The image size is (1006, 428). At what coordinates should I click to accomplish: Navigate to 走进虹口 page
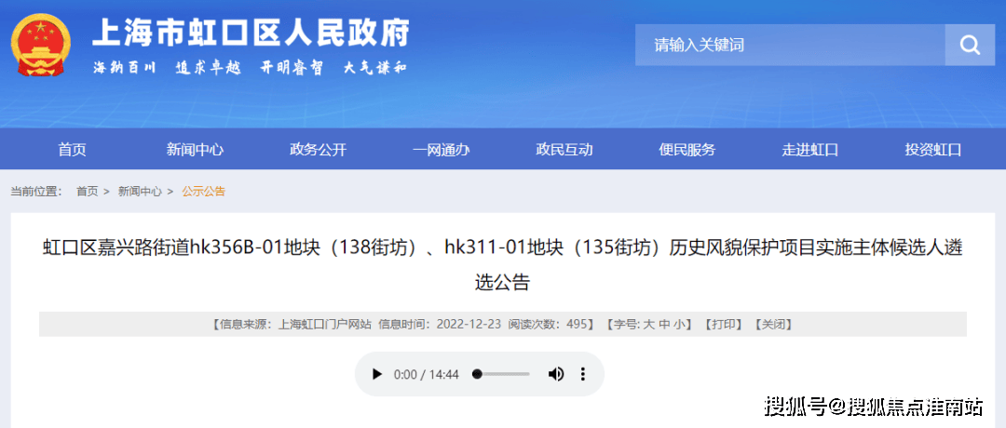(809, 150)
